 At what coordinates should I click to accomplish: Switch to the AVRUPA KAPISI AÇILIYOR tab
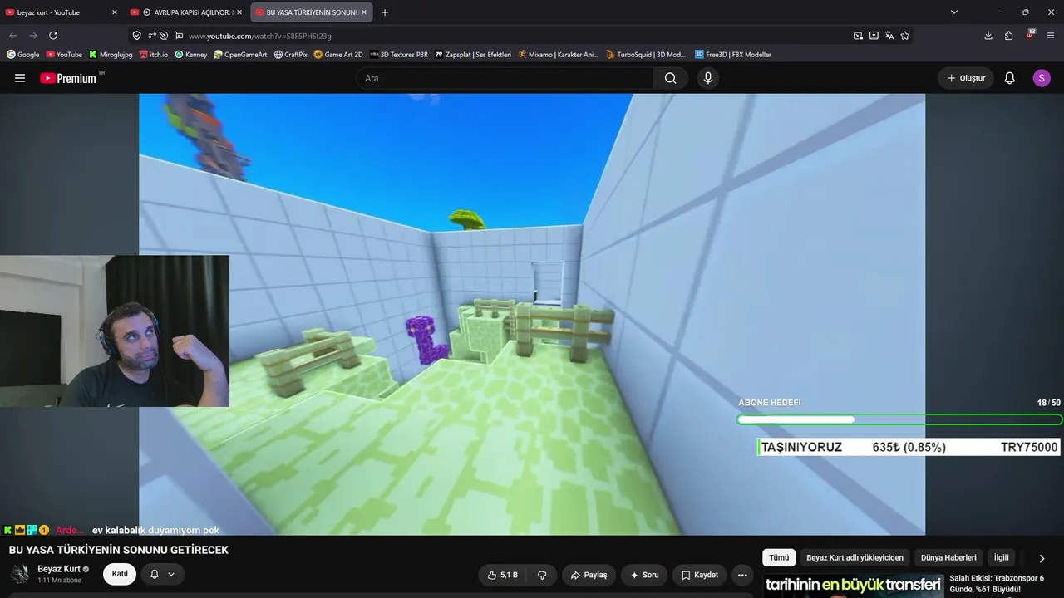[x=186, y=12]
